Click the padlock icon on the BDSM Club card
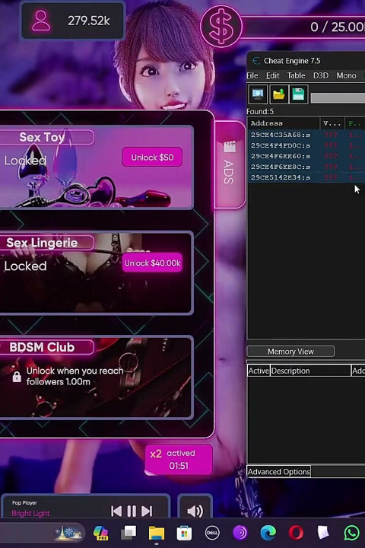Viewport: 365px width, 548px height. click(17, 377)
